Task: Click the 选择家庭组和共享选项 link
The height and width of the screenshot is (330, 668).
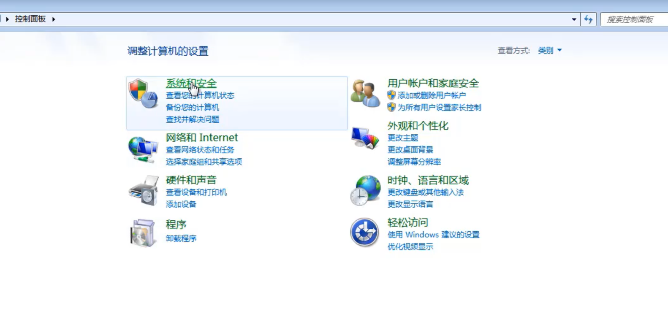Action: [204, 162]
